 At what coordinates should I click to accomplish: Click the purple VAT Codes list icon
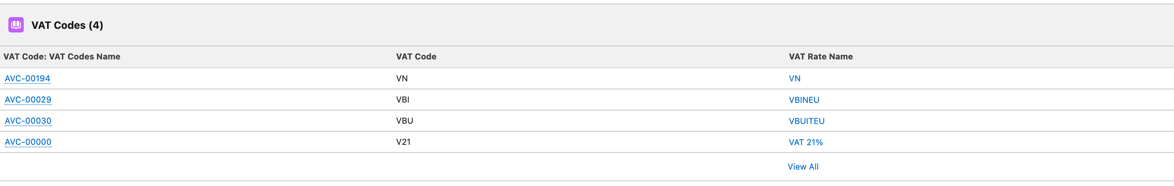click(x=16, y=25)
